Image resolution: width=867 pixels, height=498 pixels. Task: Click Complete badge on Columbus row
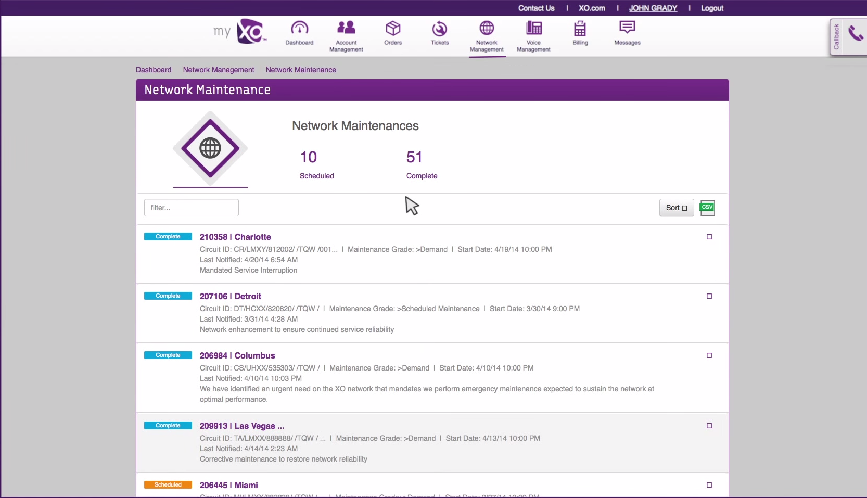(x=168, y=355)
